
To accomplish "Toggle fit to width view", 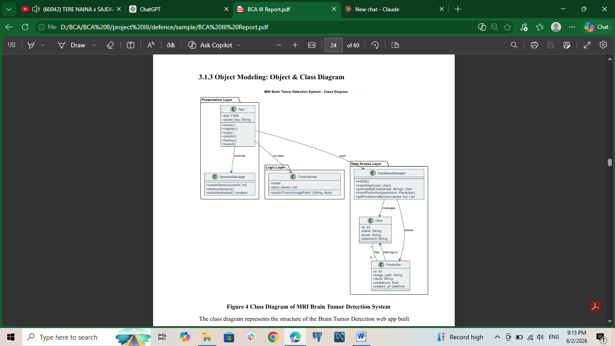I will click(312, 45).
